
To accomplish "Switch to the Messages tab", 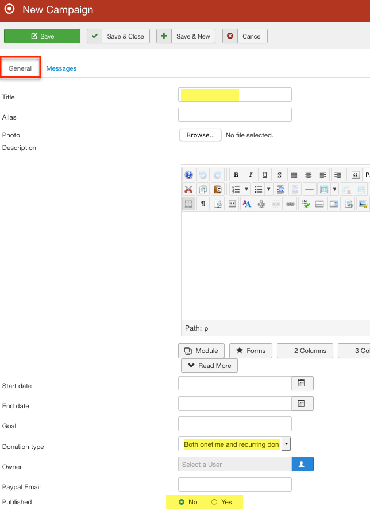I will (x=61, y=68).
